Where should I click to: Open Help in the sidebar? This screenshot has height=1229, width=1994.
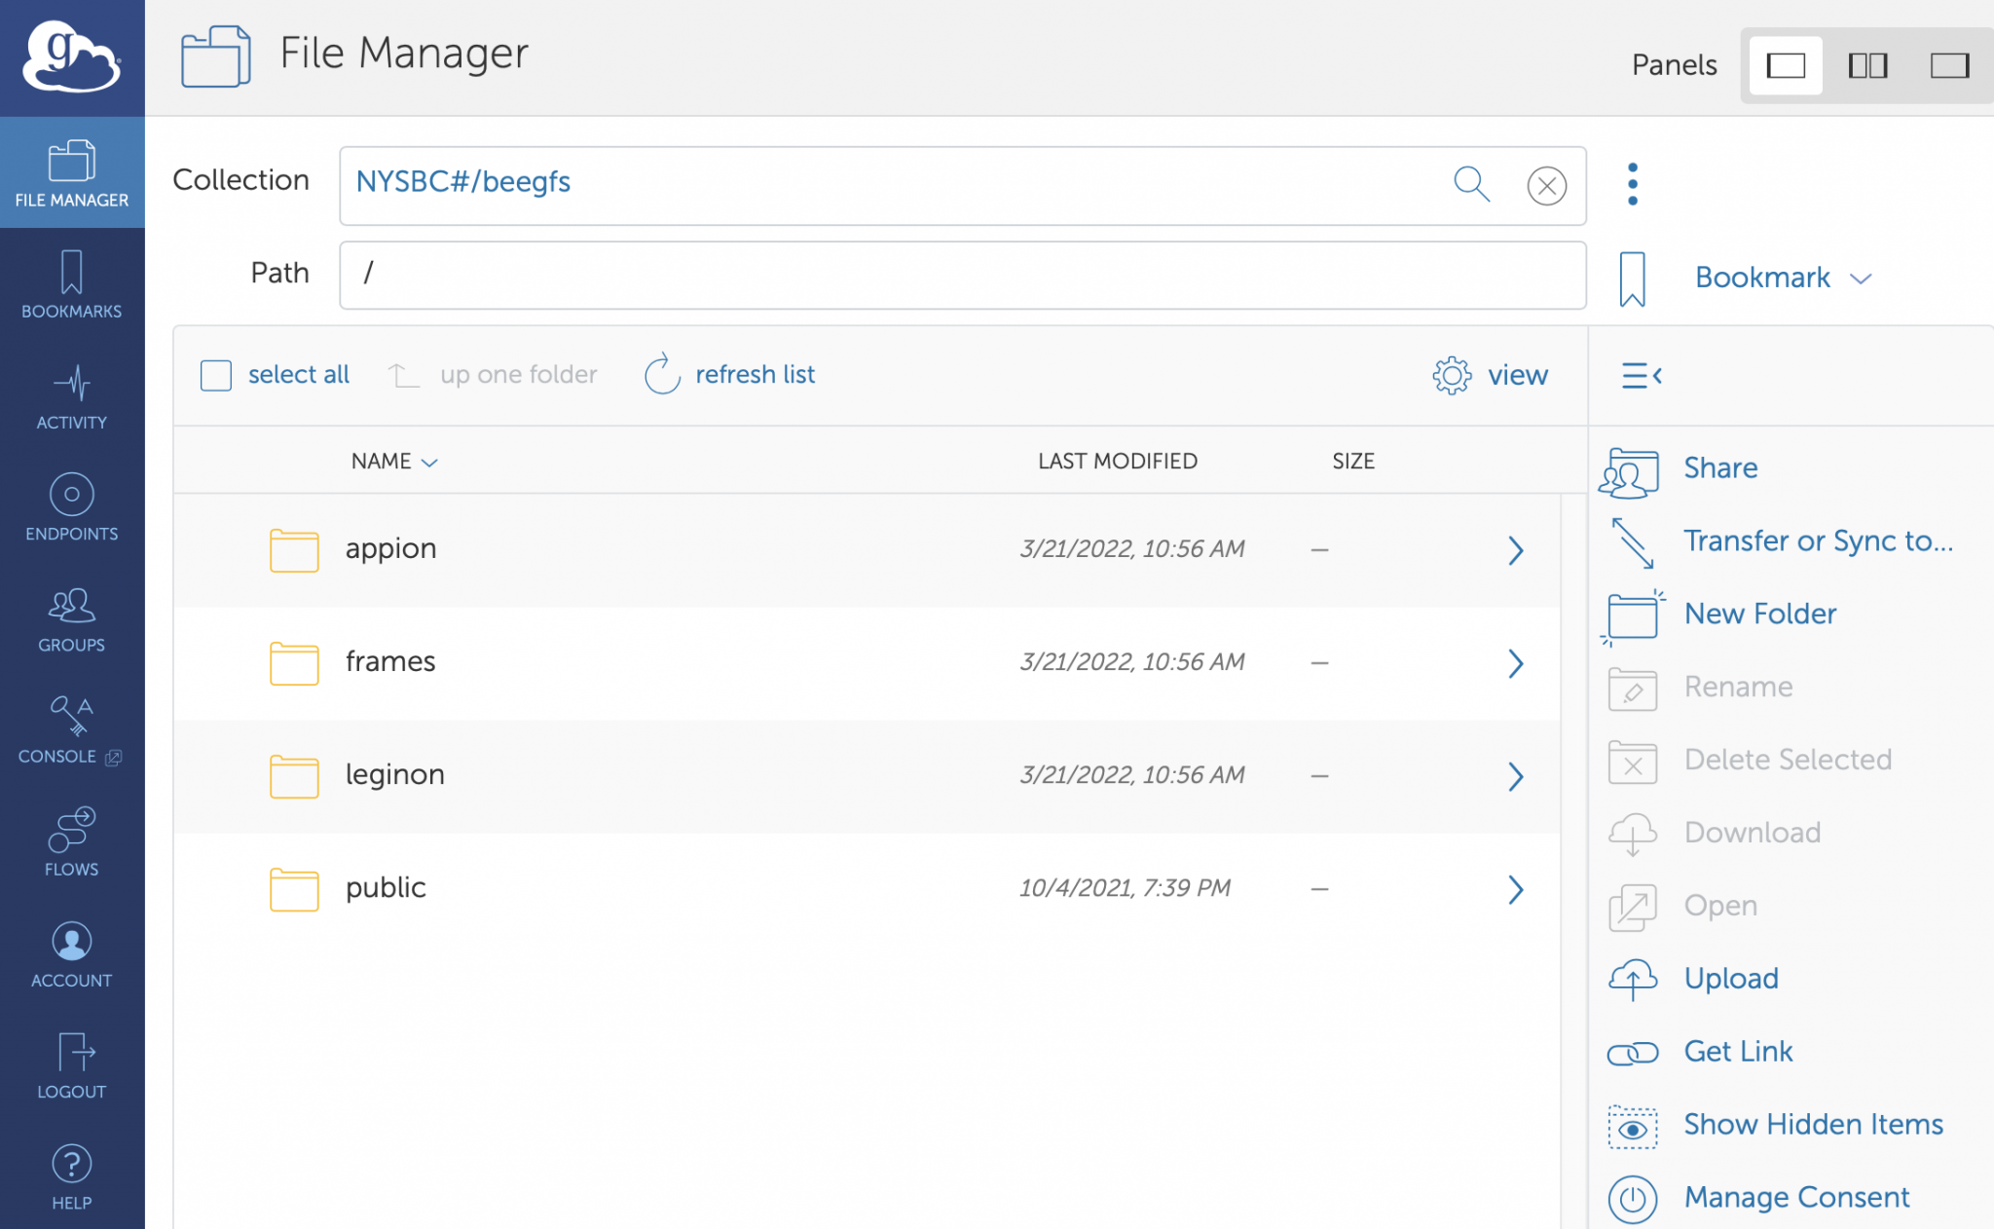(72, 1176)
